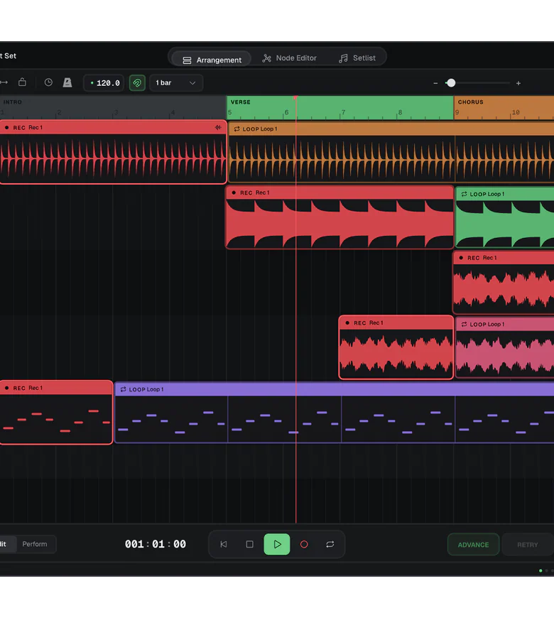The image size is (554, 625).
Task: Click the zoom in plus icon
Action: point(518,83)
